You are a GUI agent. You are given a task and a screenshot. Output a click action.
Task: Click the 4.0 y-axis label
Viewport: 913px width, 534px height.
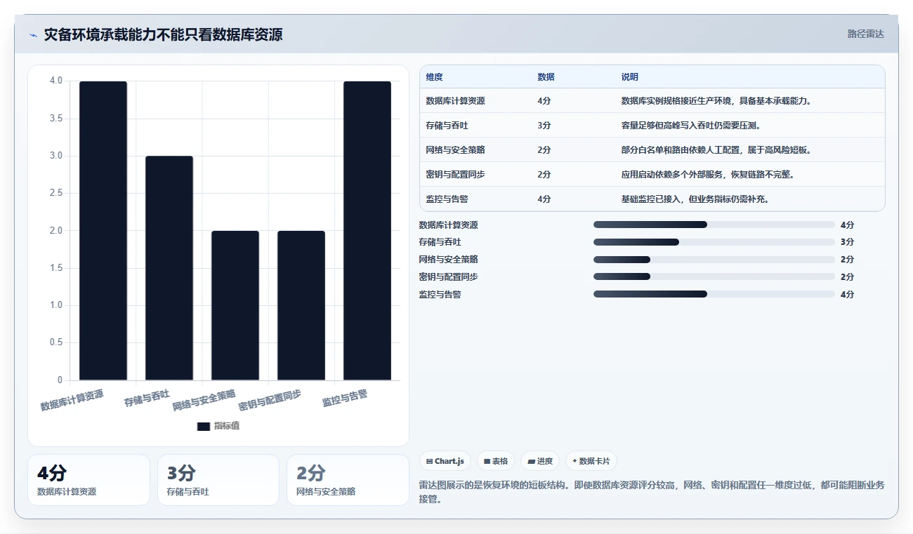(x=55, y=81)
